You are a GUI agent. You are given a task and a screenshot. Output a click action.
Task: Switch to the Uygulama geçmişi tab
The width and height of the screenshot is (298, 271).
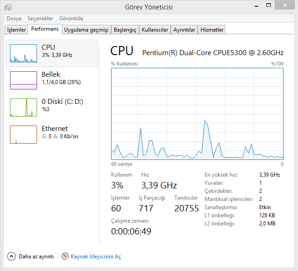pos(86,30)
